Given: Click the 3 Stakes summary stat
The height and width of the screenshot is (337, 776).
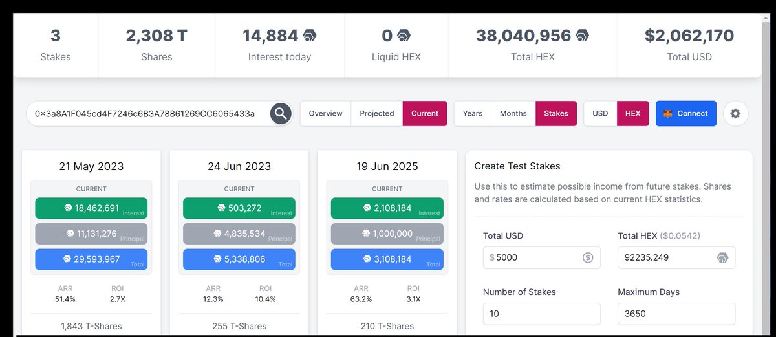Looking at the screenshot, I should coord(56,45).
